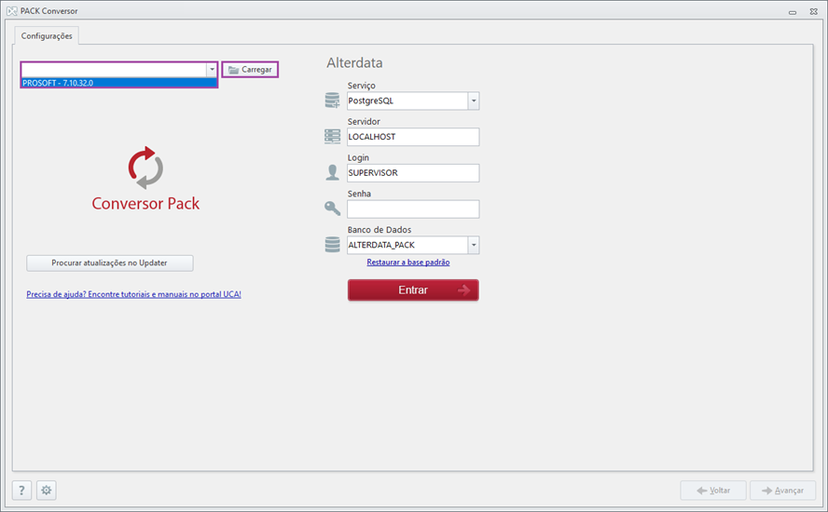Switch to the Configurações tab

pos(47,36)
